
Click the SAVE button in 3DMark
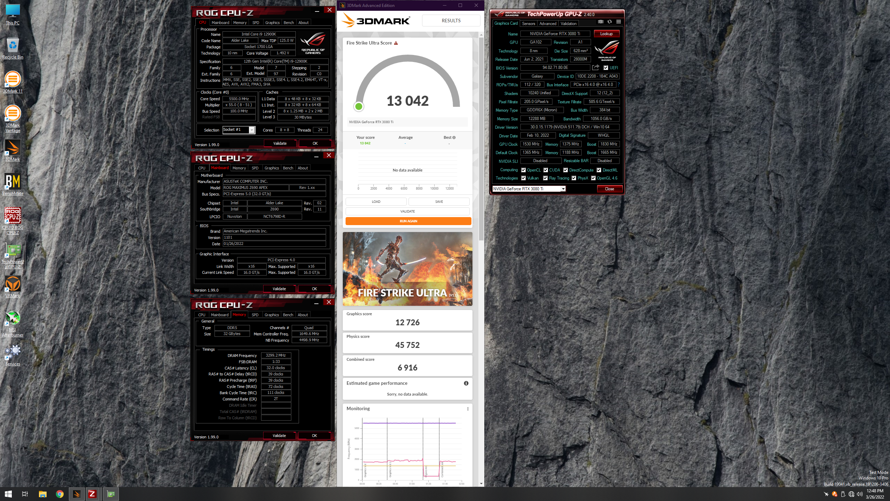439,202
